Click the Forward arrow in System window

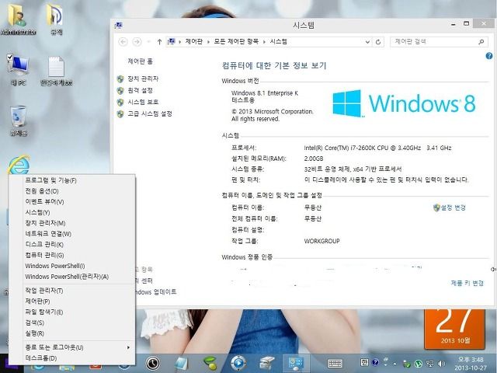tap(137, 41)
